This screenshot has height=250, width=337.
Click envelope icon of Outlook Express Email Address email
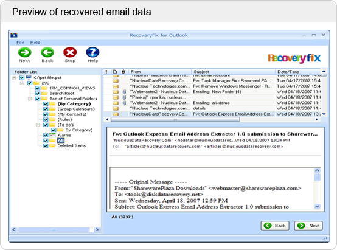[116, 114]
